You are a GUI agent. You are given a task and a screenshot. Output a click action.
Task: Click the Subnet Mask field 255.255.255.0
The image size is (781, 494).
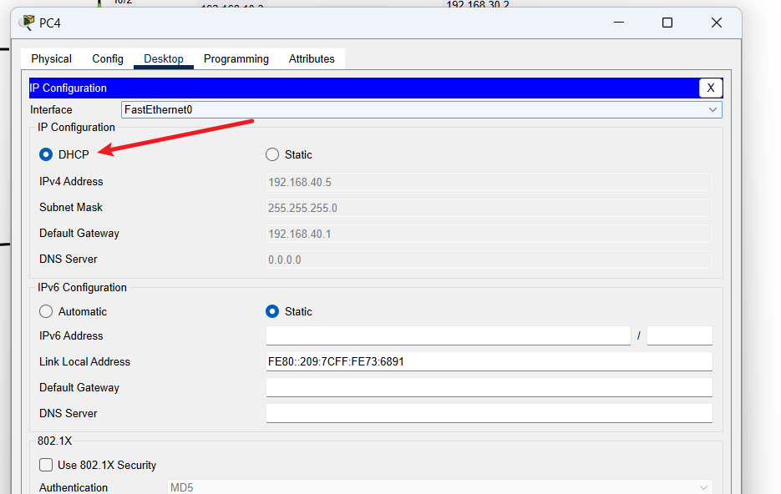[x=489, y=208]
